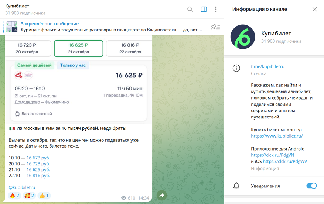The image size is (324, 204).
Task: Open the t.me/kupibiletru link
Action: coord(267,66)
